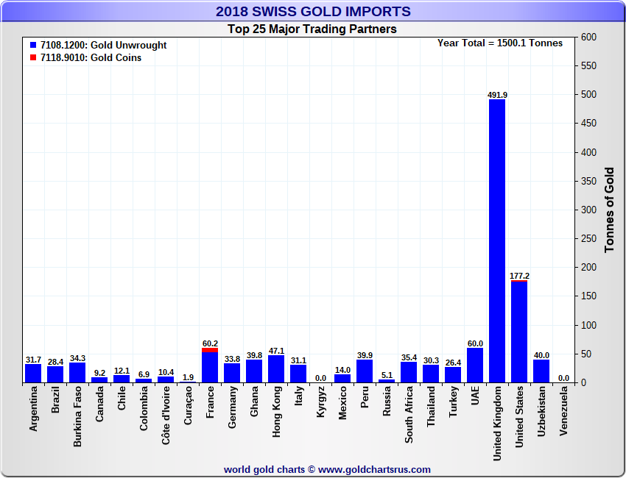Image resolution: width=626 pixels, height=478 pixels.
Task: Click the '35.4' value label
Action: [409, 357]
